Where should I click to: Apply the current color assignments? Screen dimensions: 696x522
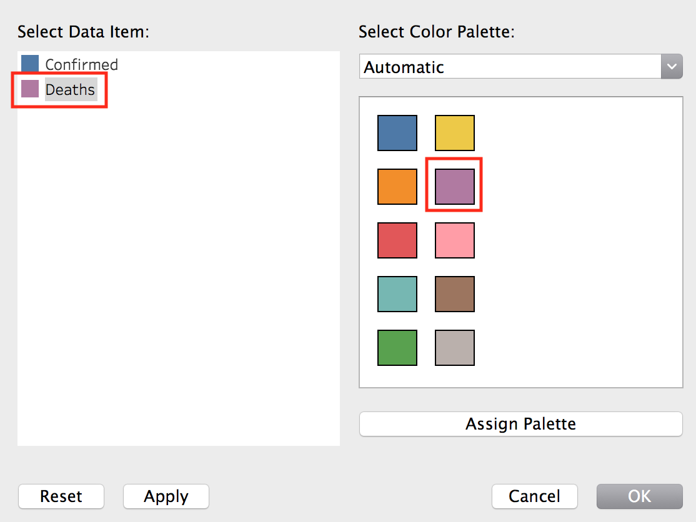(166, 496)
